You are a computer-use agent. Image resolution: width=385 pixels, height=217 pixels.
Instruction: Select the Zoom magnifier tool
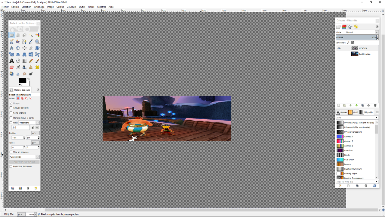(37, 42)
